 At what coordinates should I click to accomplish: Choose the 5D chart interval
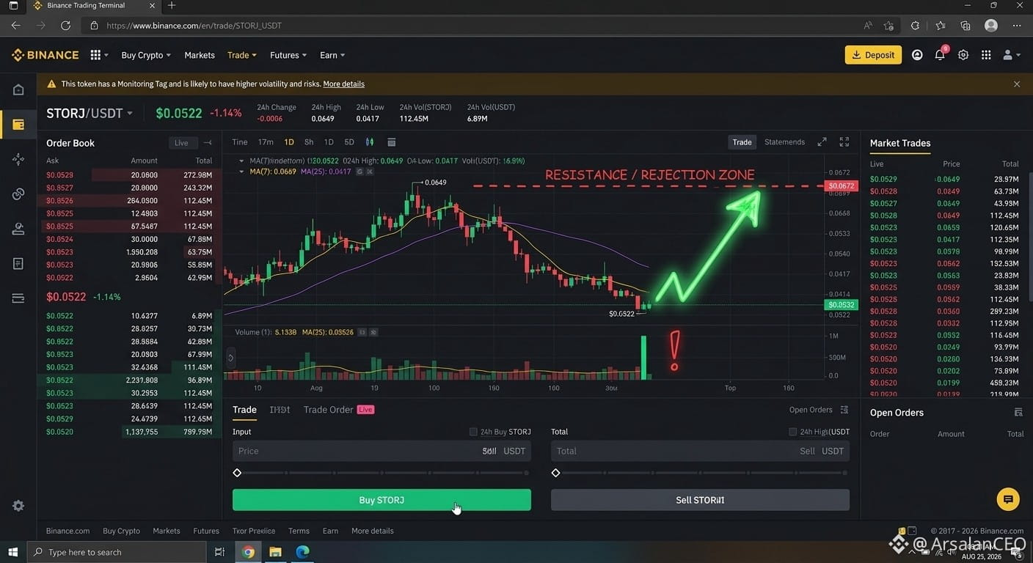click(349, 142)
